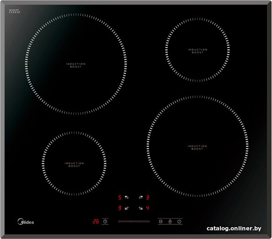272x239 pixels.
Task: Select the rear-left zone selector icon
Action: 127,197
